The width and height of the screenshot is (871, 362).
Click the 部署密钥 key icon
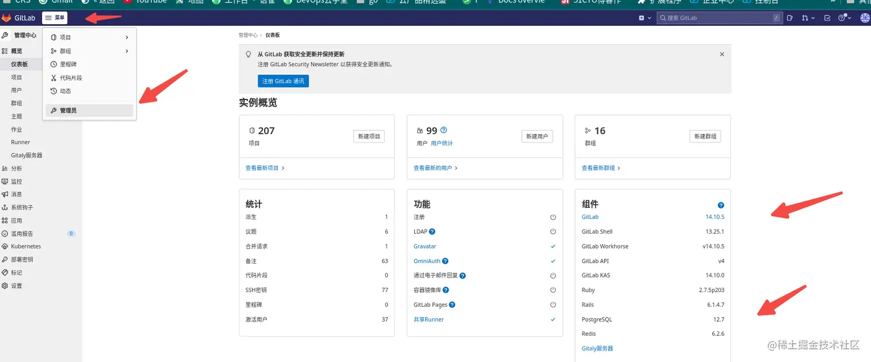pos(5,260)
